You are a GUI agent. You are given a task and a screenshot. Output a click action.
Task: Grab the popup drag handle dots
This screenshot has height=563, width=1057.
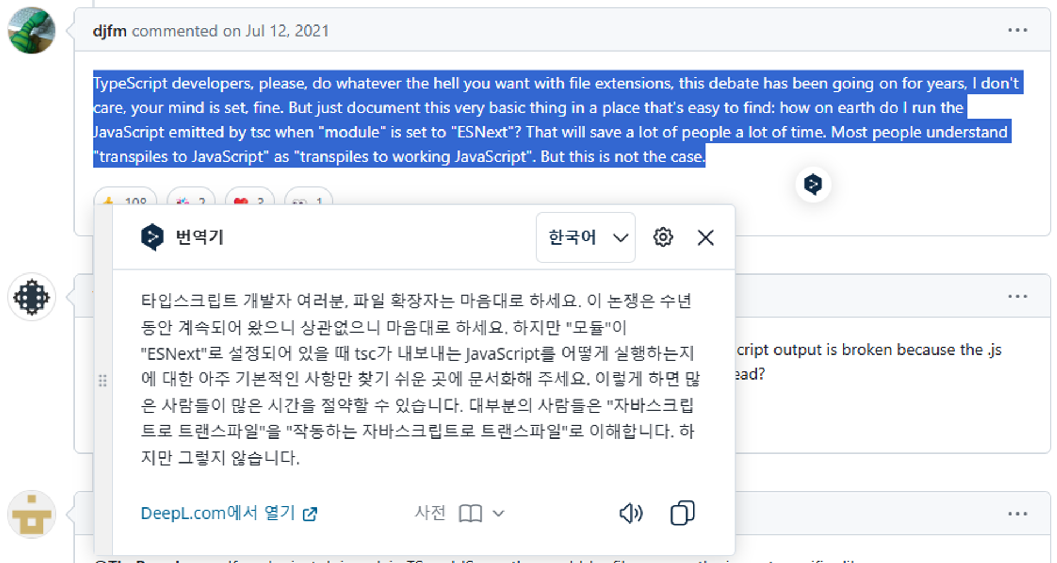103,381
